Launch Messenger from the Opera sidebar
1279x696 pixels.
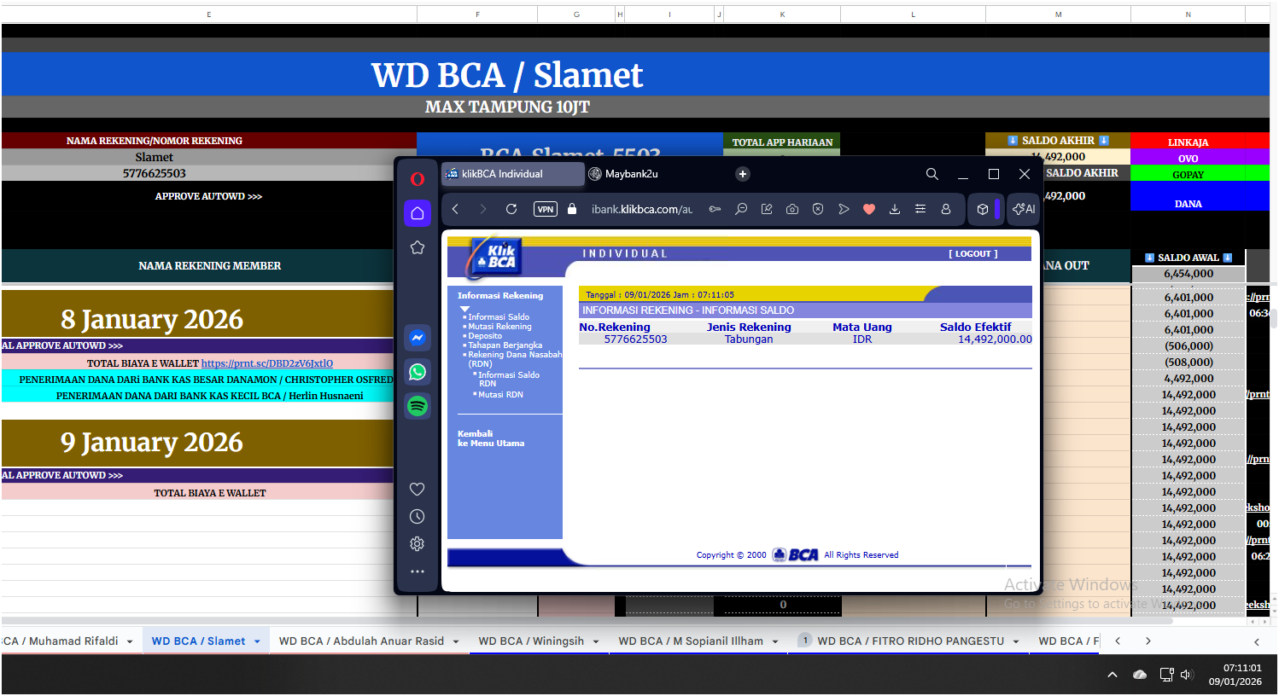click(x=418, y=338)
